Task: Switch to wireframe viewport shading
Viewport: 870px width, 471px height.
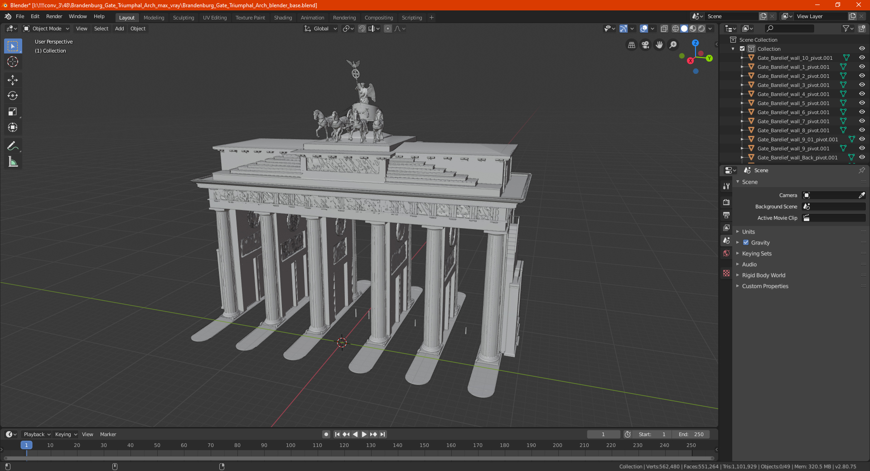Action: [x=676, y=29]
